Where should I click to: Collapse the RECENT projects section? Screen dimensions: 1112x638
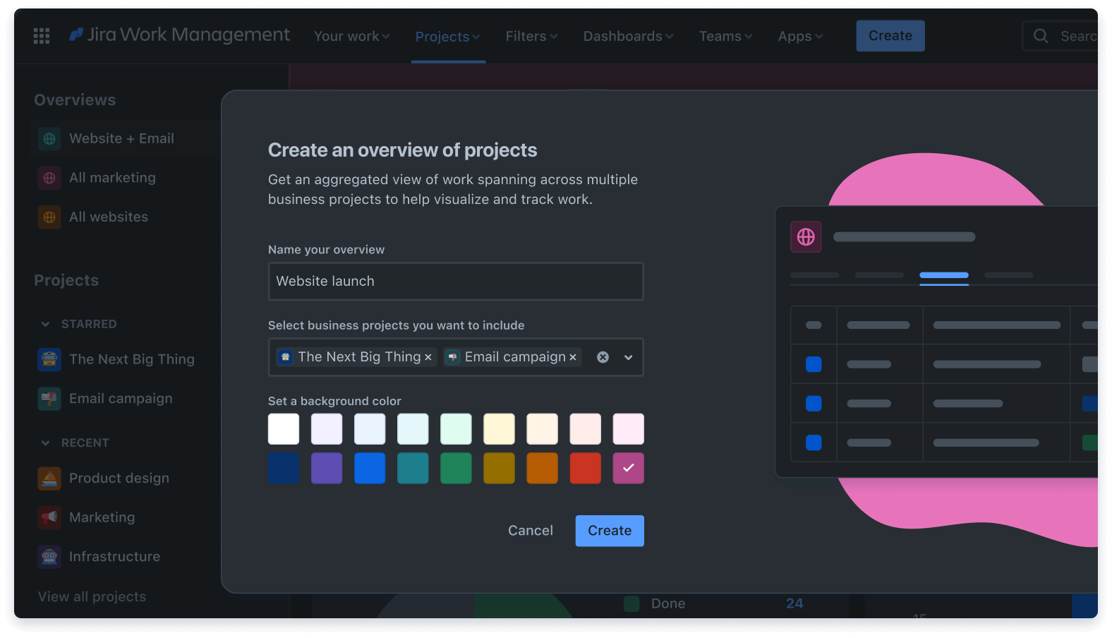click(46, 443)
